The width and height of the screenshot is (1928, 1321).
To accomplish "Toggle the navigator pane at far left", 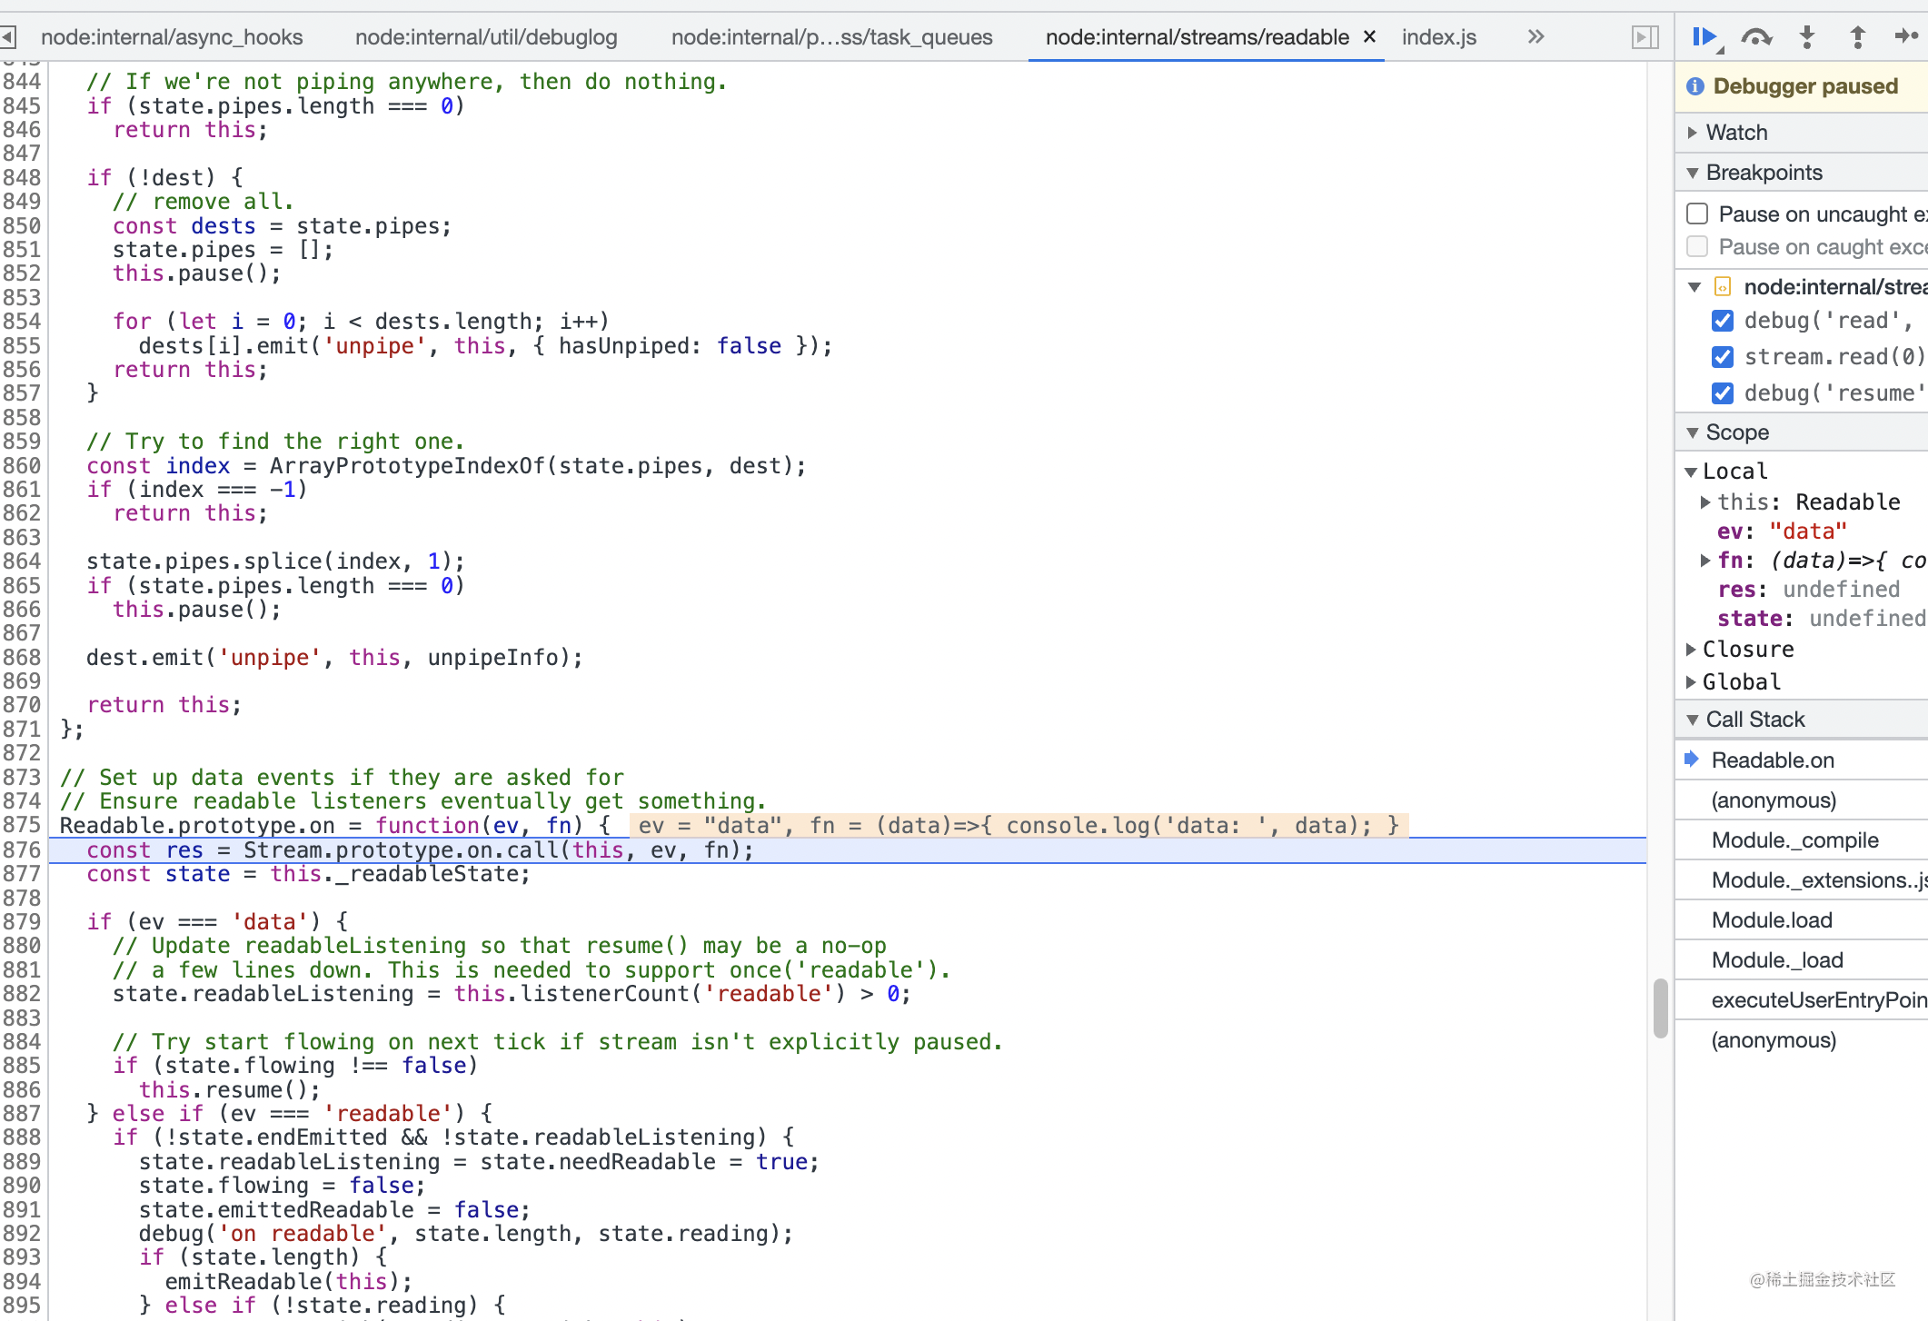I will point(8,37).
